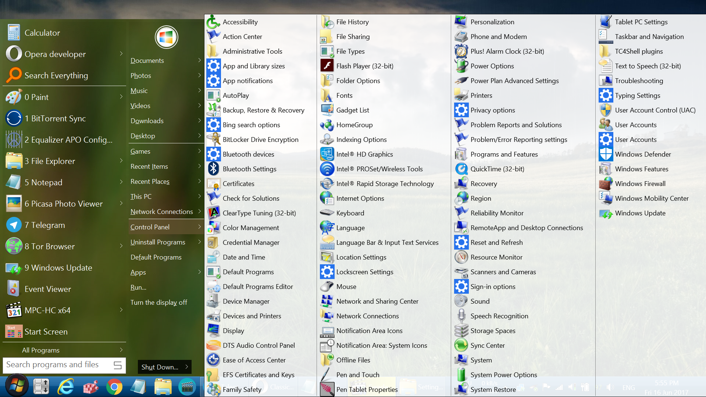Open Tor Browser globe icon

(x=14, y=246)
